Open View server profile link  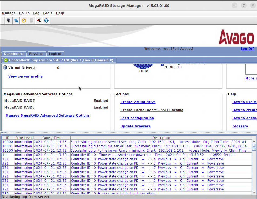pyautogui.click(x=25, y=76)
